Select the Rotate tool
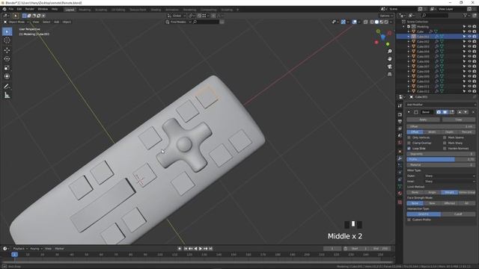 [x=7, y=59]
